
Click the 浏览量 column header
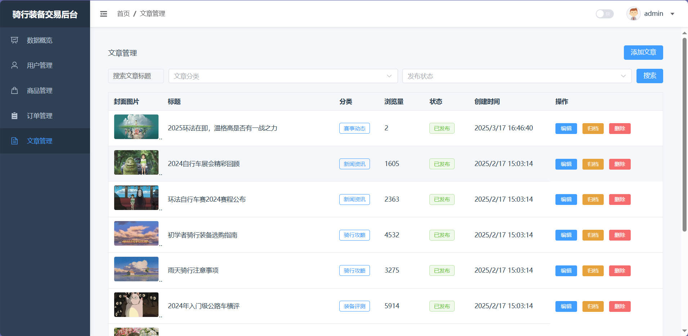click(x=394, y=102)
